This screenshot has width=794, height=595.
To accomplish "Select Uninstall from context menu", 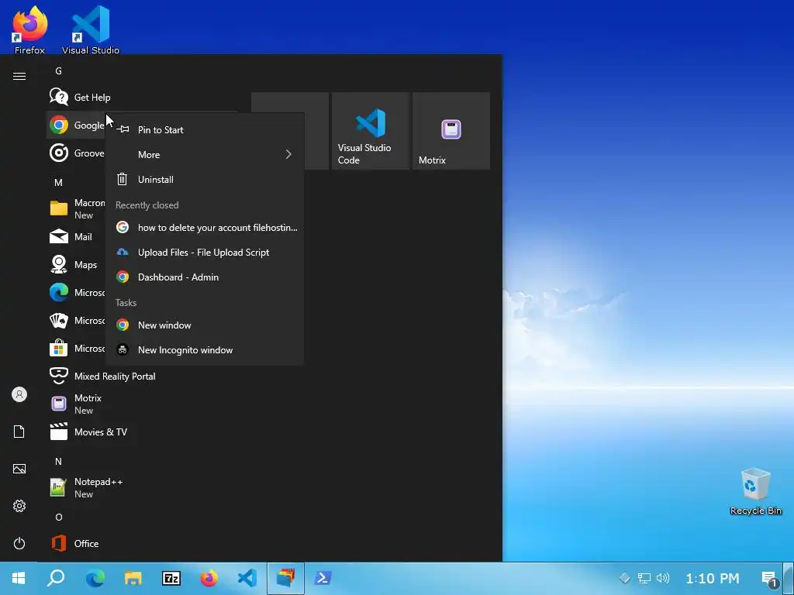I will (x=205, y=179).
